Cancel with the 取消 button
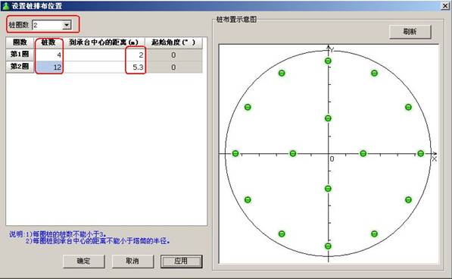The image size is (452, 279). tap(132, 261)
